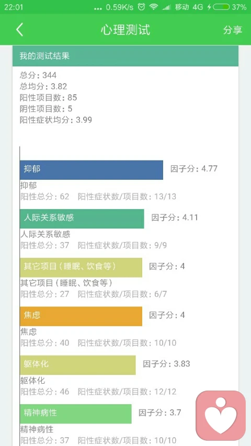The width and height of the screenshot is (251, 446).
Task: Tap the green 人际关系敏感 bar
Action: tap(82, 219)
